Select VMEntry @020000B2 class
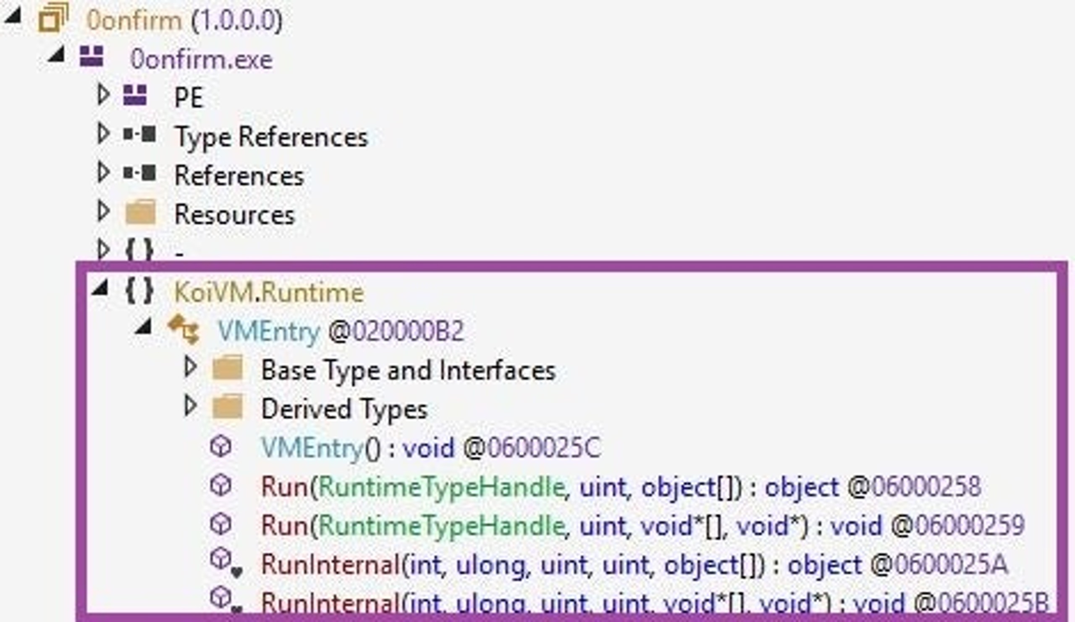Image resolution: width=1075 pixels, height=622 pixels. pyautogui.click(x=341, y=331)
